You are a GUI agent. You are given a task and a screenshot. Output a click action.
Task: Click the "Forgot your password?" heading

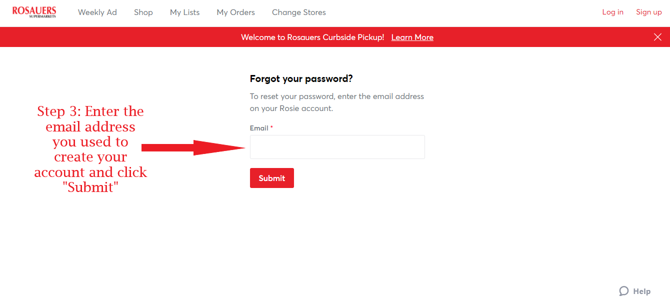pyautogui.click(x=301, y=78)
